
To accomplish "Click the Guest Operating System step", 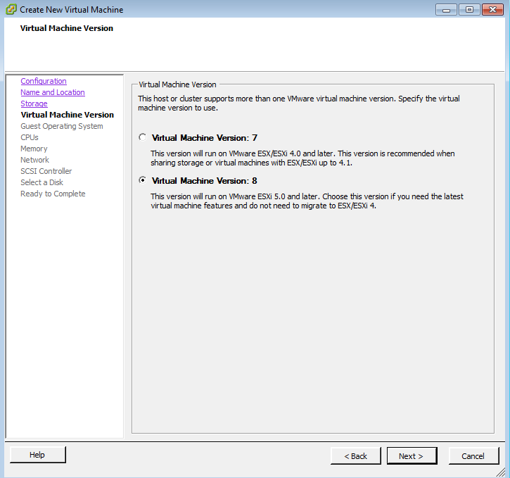I will coord(62,126).
